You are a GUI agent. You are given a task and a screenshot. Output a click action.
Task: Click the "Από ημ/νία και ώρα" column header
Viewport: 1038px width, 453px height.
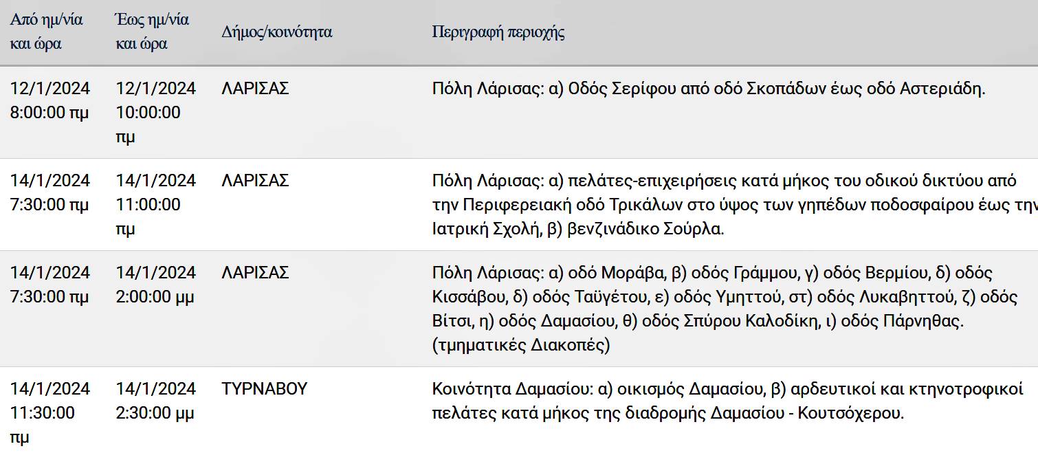[x=47, y=32]
